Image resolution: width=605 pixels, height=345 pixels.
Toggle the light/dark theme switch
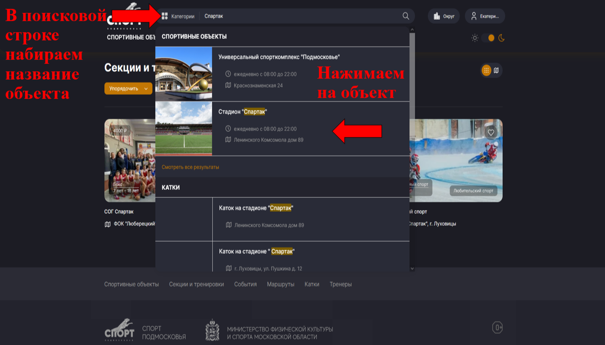click(488, 38)
